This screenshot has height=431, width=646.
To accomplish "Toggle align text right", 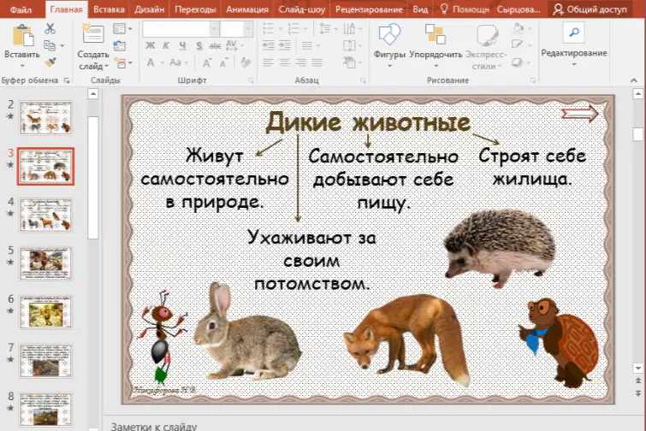I will tap(300, 62).
